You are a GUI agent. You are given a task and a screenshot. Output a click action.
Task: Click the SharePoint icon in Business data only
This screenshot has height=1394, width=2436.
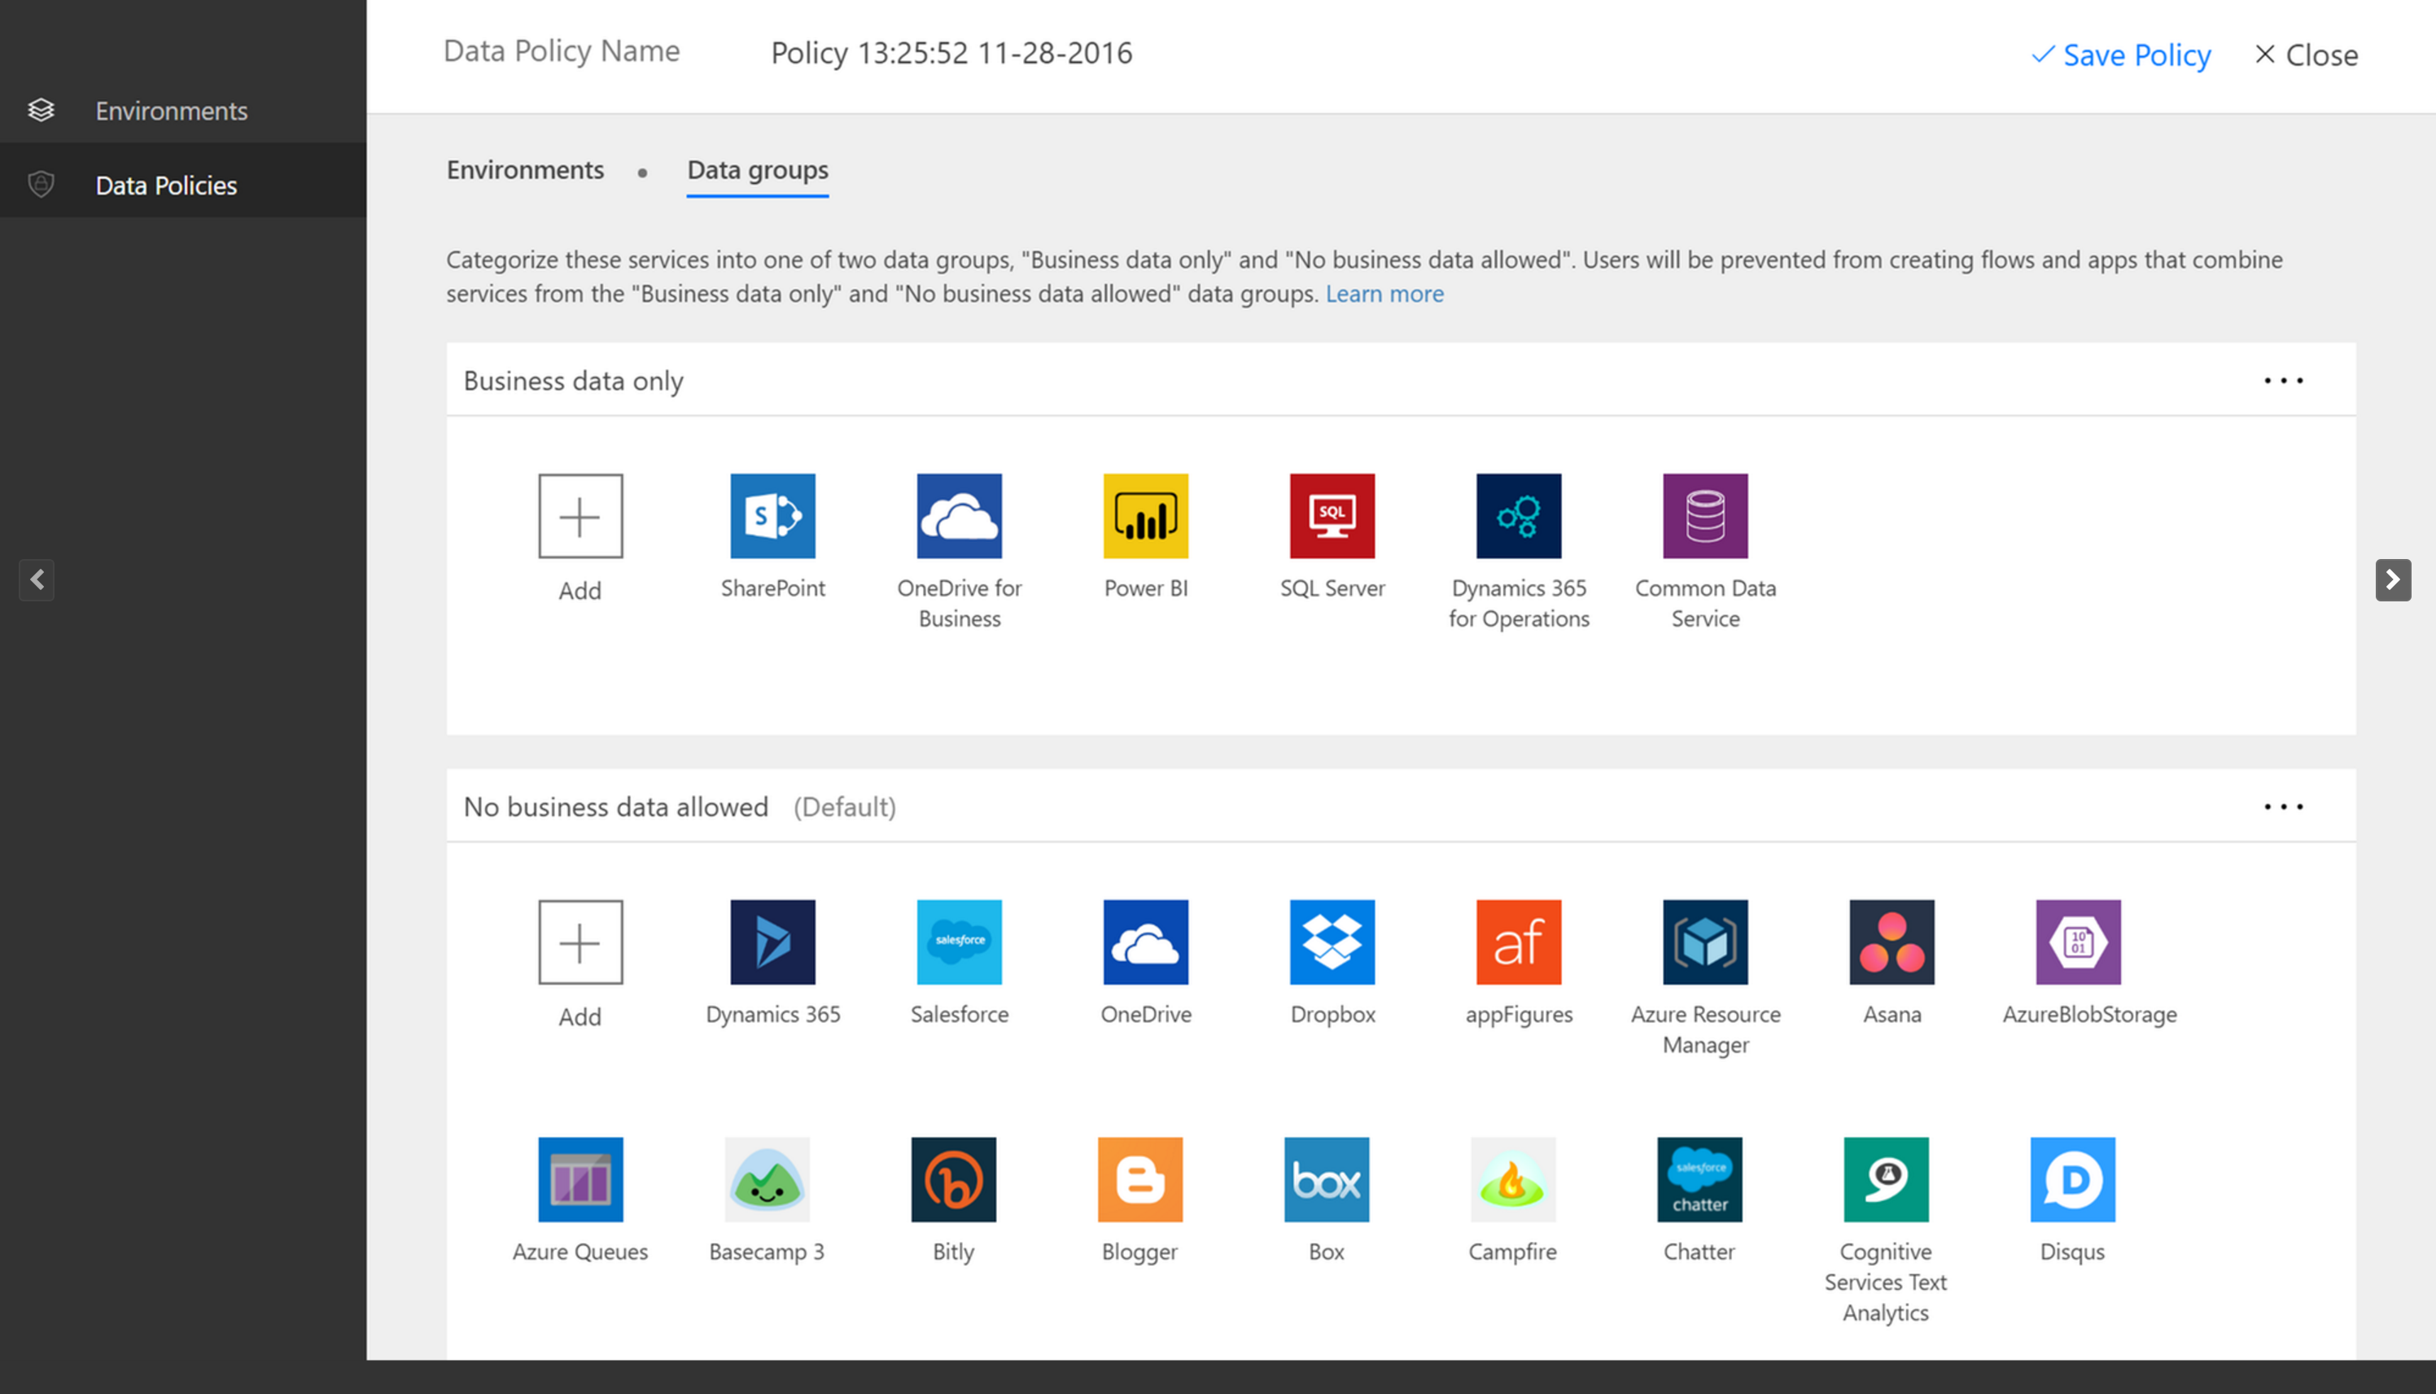click(773, 515)
